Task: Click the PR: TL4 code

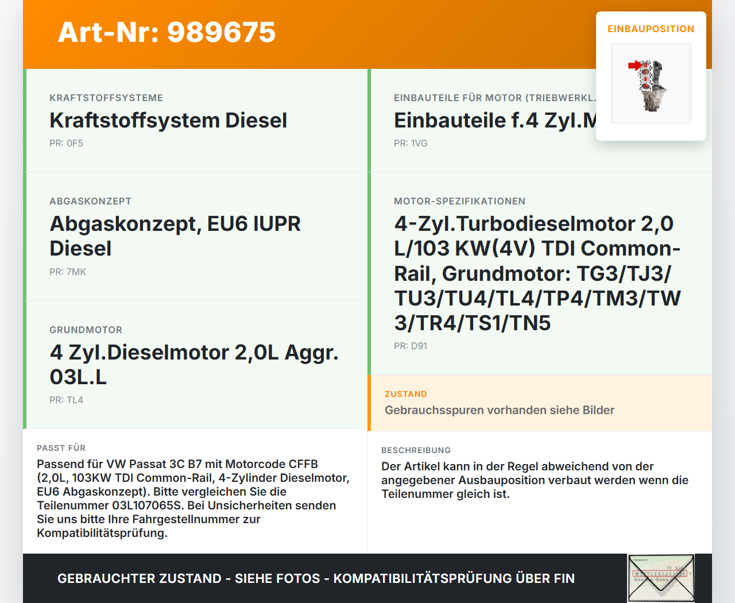Action: click(66, 400)
